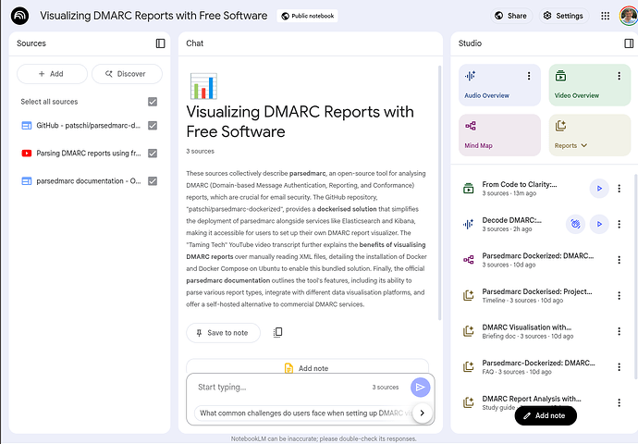Click the notebook title in header
Viewport: 638px width, 444px height.
(x=153, y=16)
